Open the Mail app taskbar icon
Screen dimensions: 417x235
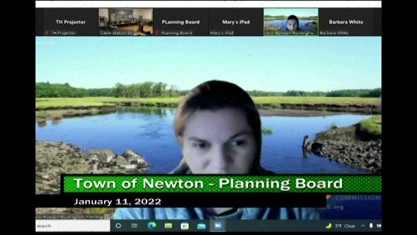(x=201, y=226)
